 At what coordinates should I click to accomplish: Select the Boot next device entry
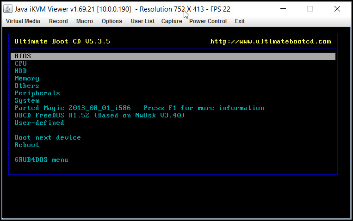(48, 137)
